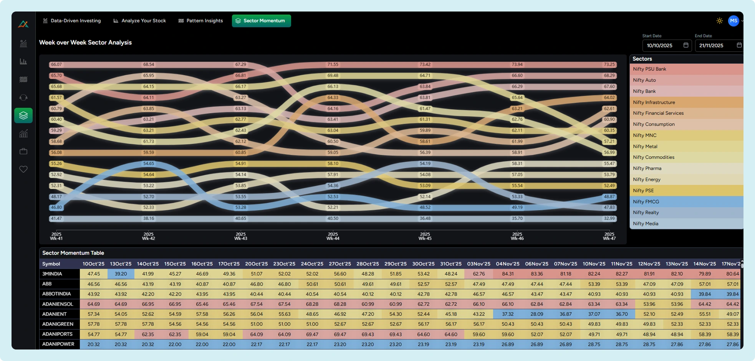Open the wave pattern icon in sidebar
The width and height of the screenshot is (755, 361).
tap(23, 79)
